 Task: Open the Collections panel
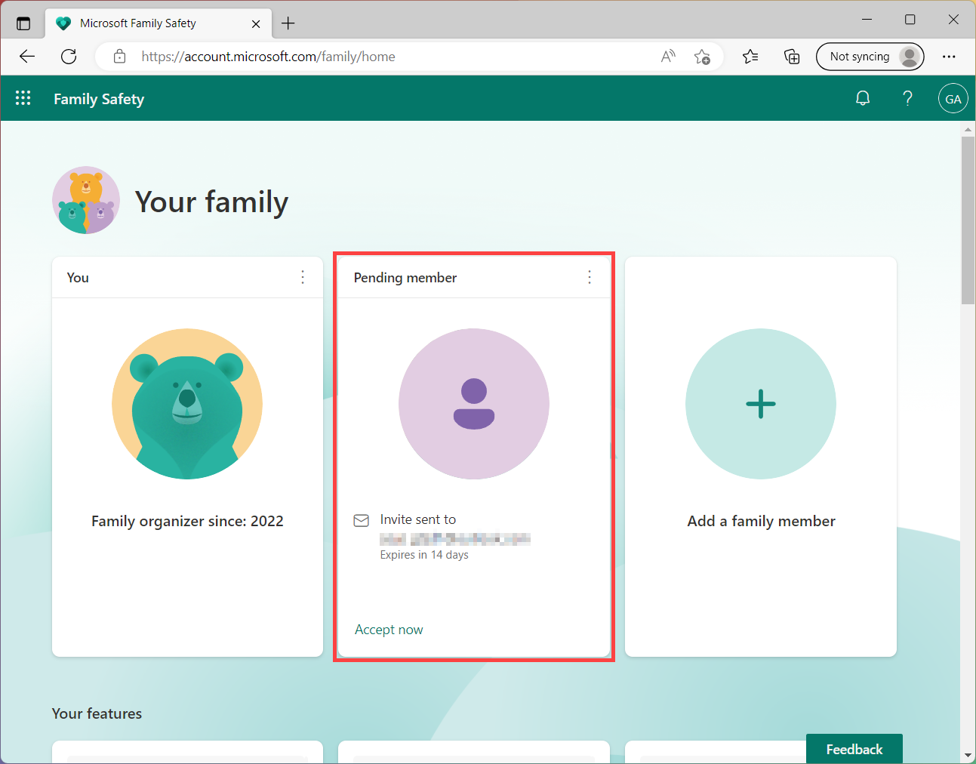(x=792, y=57)
